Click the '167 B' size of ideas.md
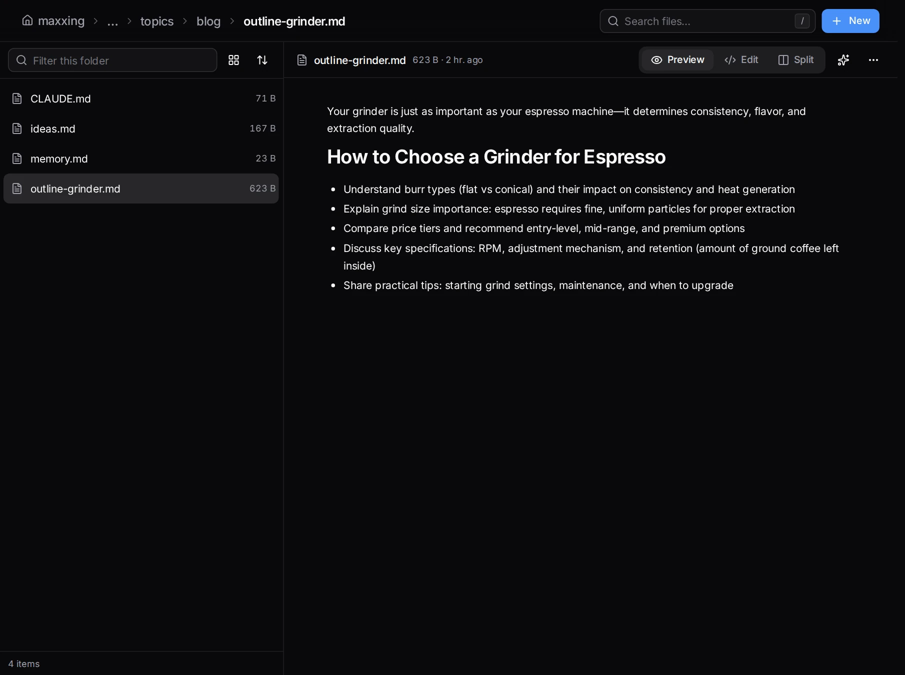The height and width of the screenshot is (675, 905). [262, 128]
